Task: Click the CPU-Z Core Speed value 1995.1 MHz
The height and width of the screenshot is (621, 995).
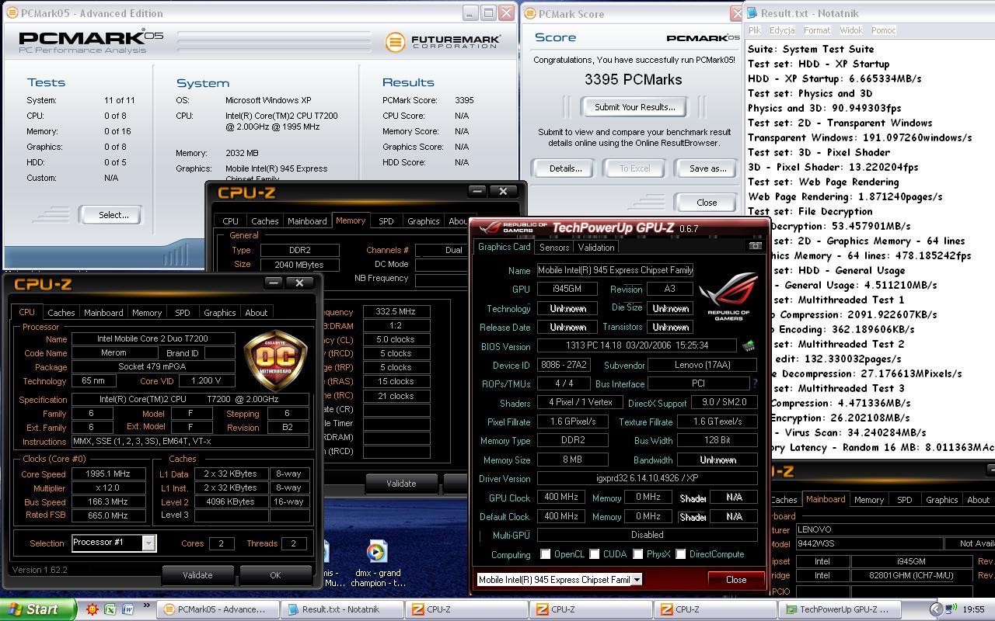Action: click(109, 474)
